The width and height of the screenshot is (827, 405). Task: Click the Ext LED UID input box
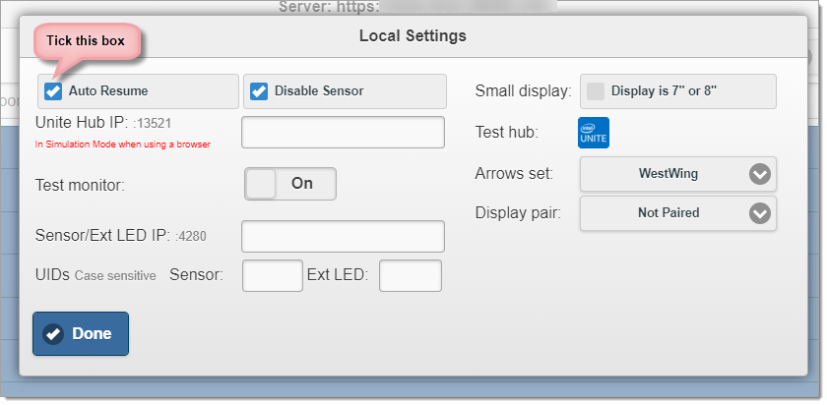tap(411, 275)
